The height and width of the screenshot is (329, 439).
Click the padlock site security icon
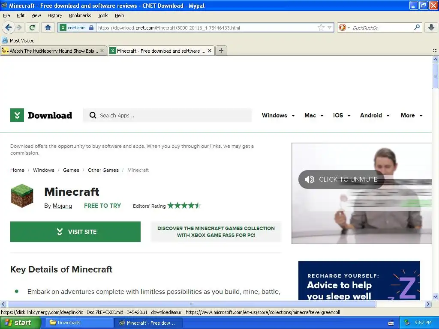point(91,27)
